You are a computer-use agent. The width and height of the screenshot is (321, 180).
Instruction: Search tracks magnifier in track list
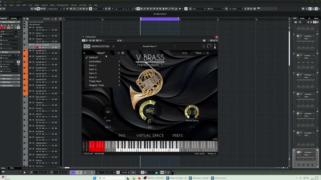pos(60,19)
